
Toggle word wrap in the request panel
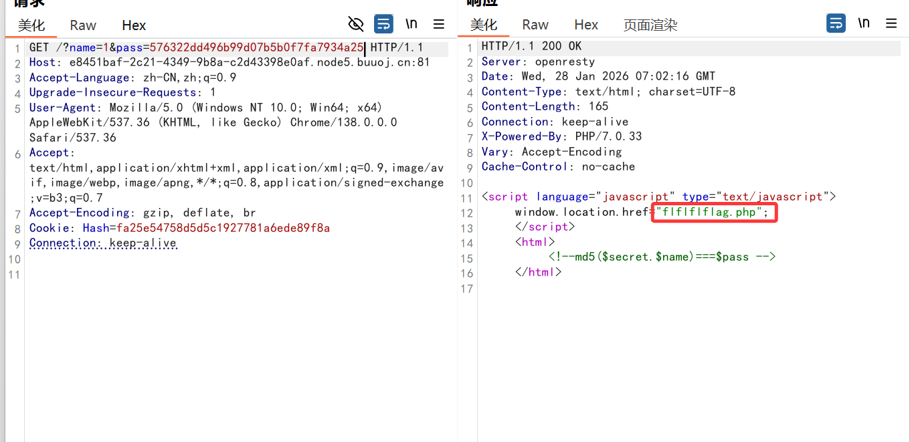(383, 24)
